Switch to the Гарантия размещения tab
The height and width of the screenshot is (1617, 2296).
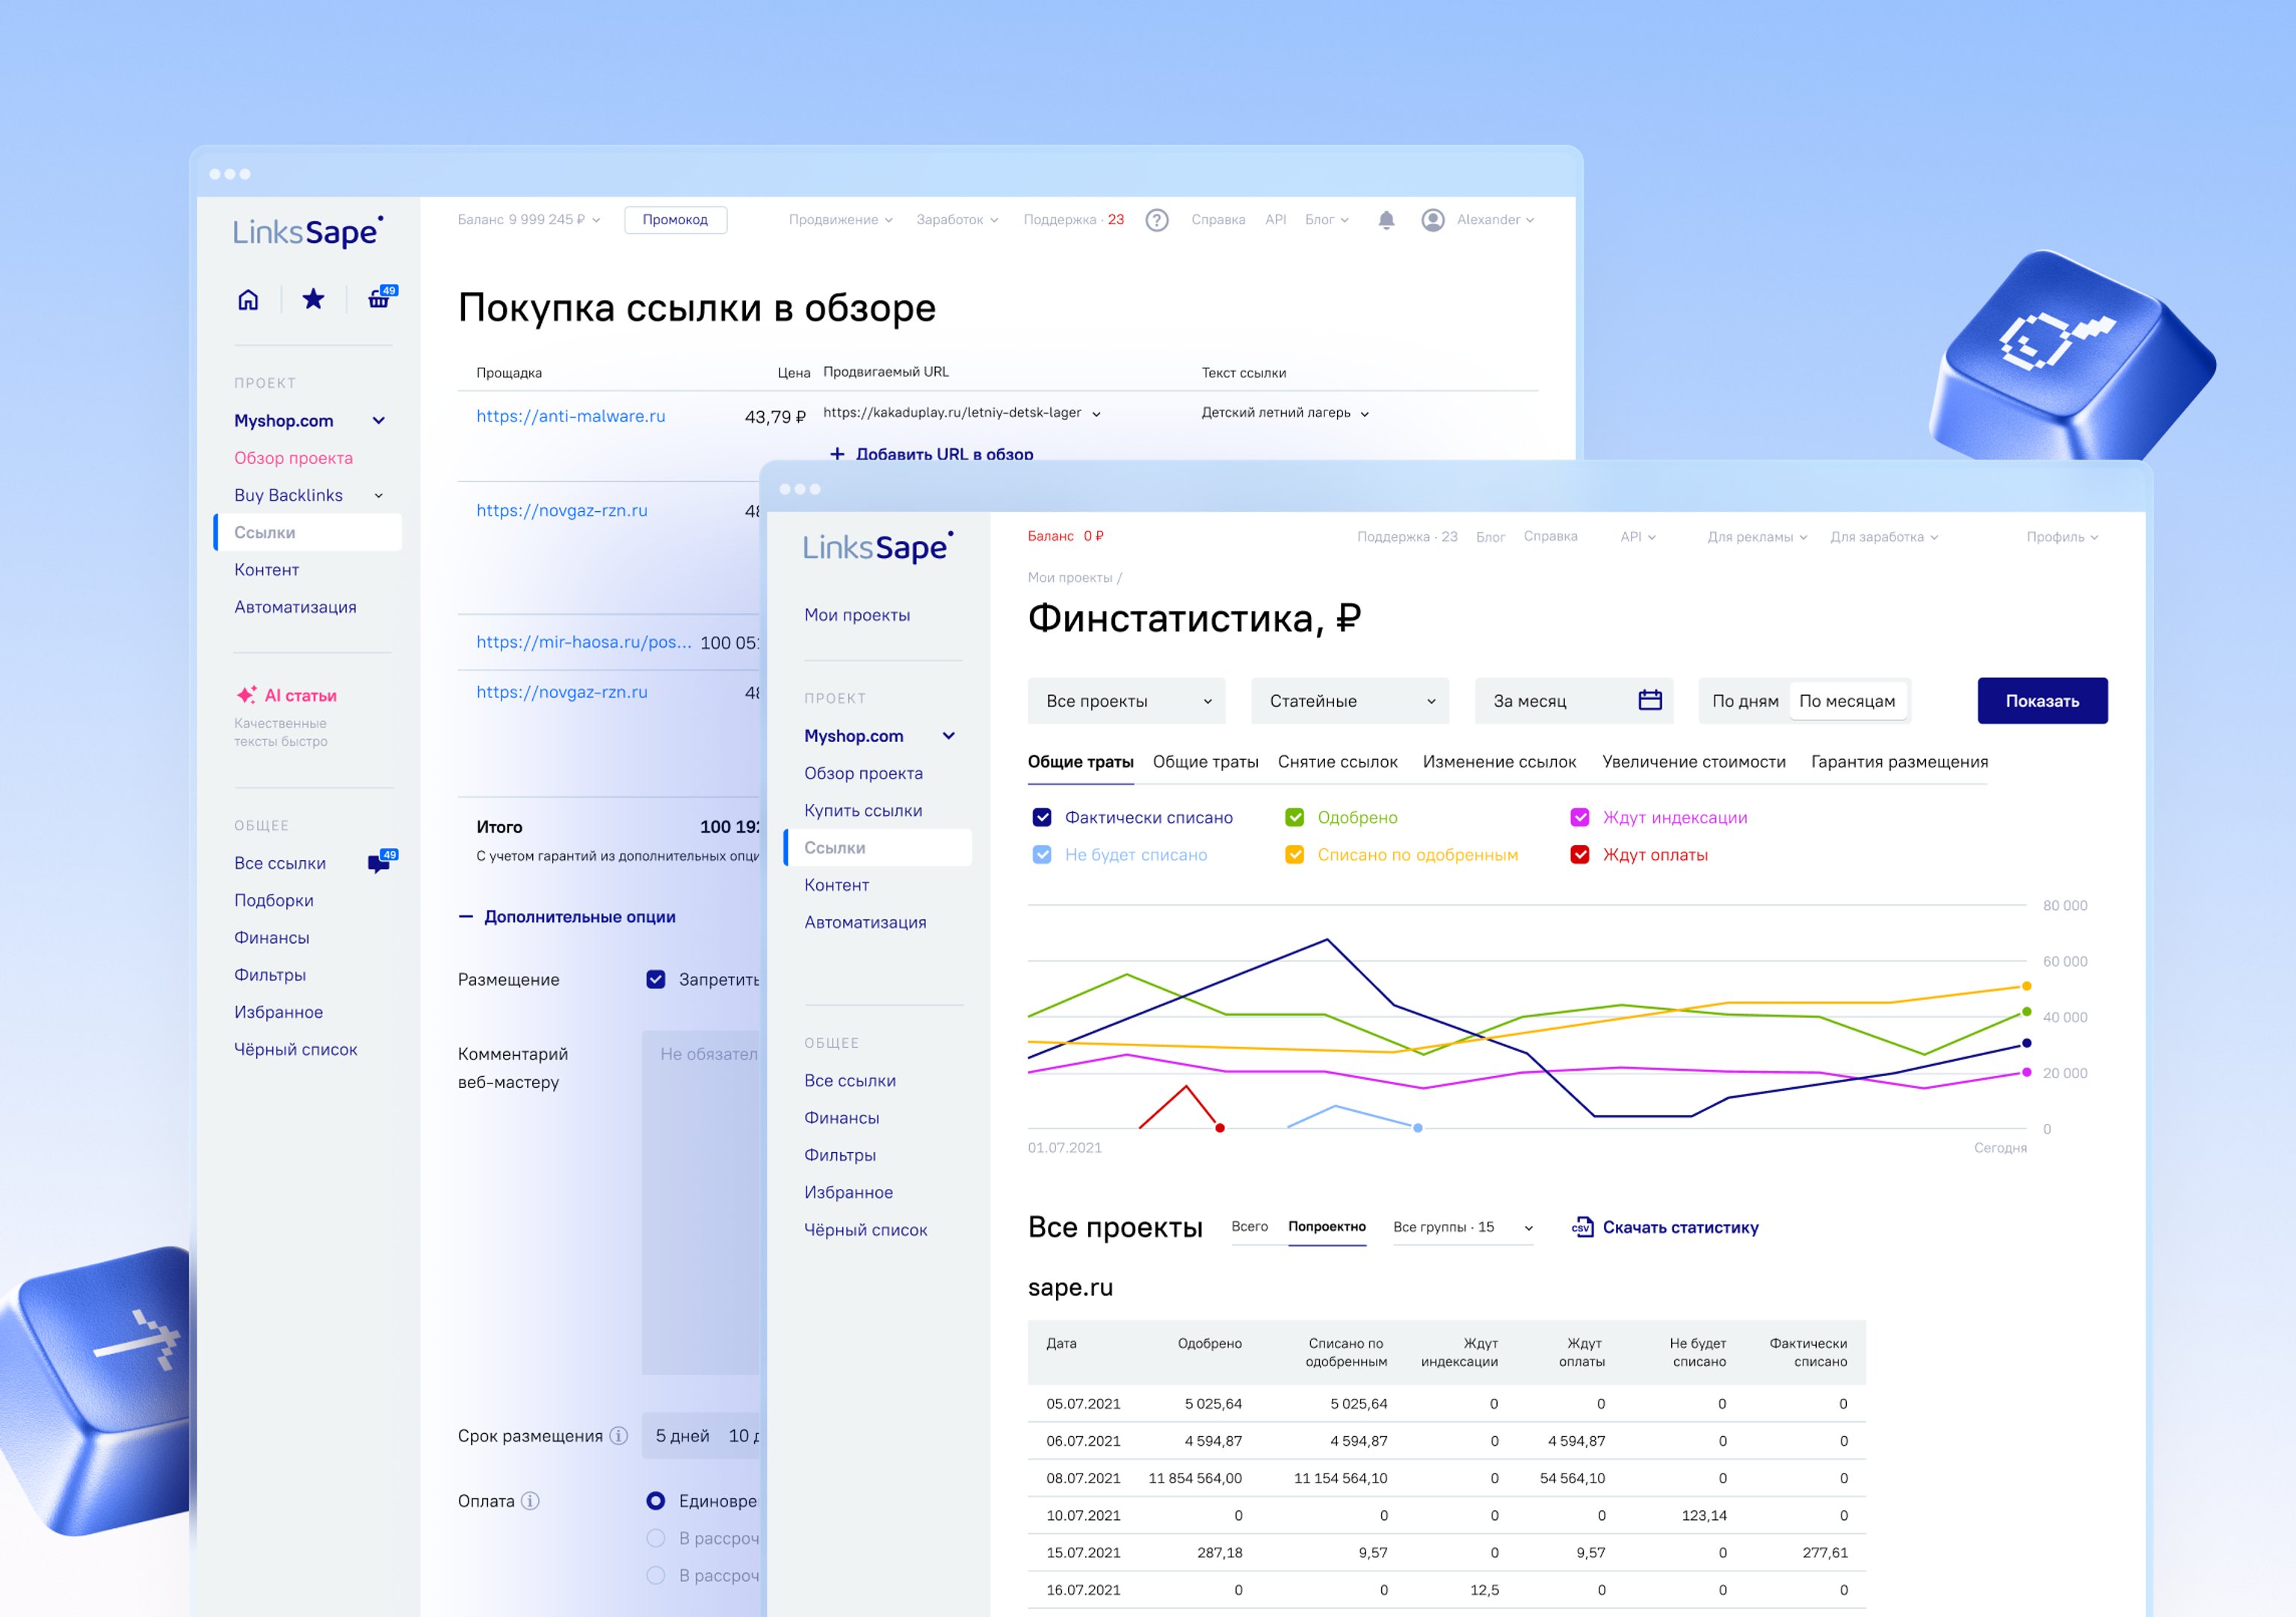pyautogui.click(x=1899, y=762)
